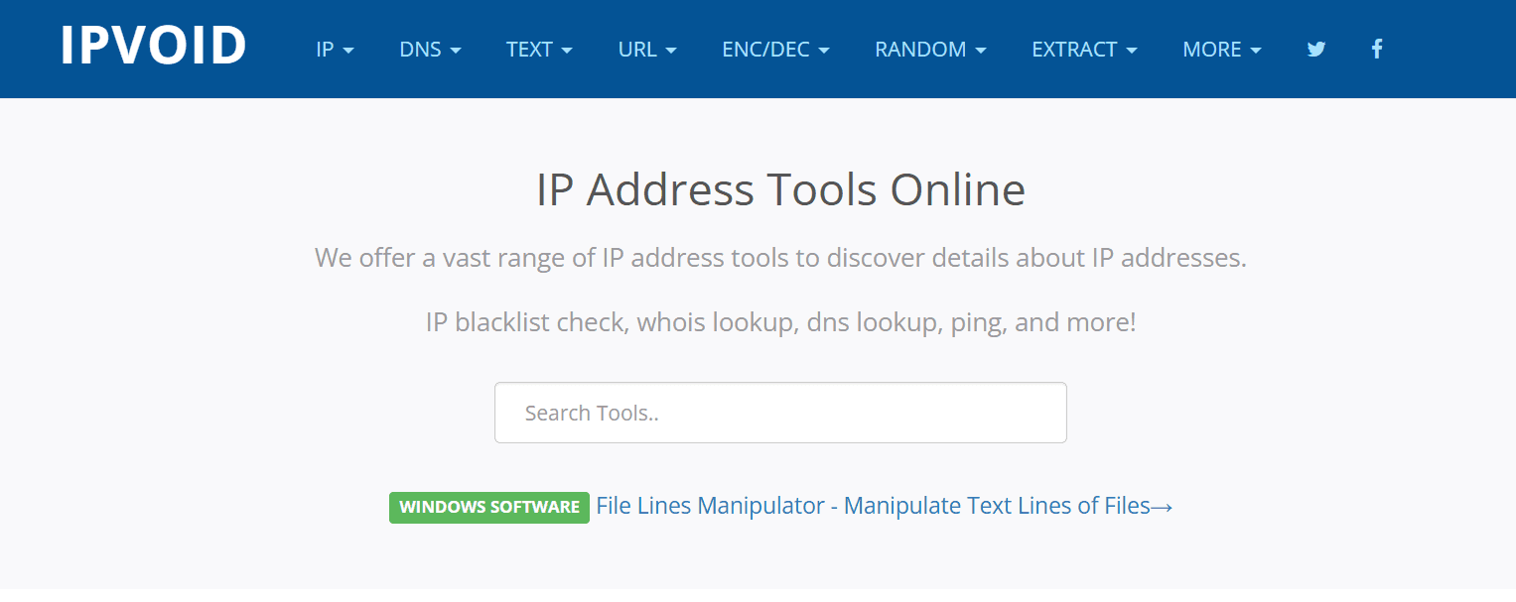
Task: Click the IP Address Tools Online heading
Action: (x=780, y=189)
